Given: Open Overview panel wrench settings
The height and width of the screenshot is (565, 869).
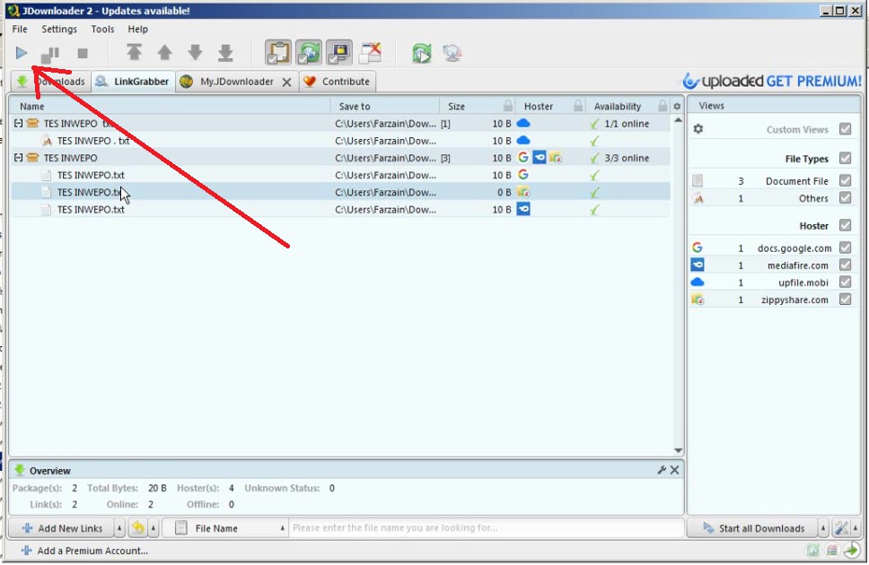Looking at the screenshot, I should [661, 470].
